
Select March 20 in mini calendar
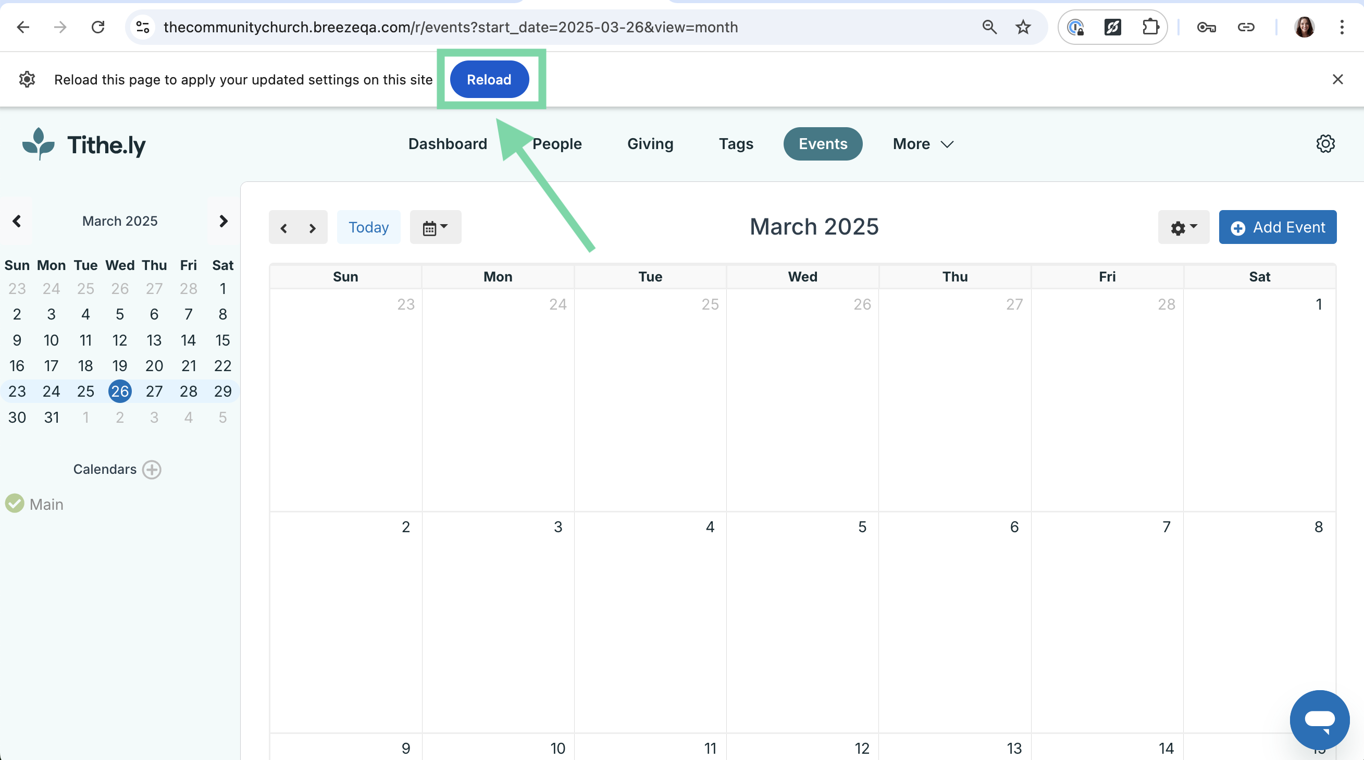[154, 365]
